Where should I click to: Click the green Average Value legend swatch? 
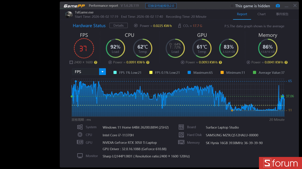point(254,73)
